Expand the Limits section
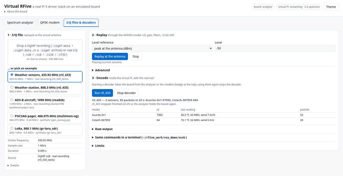Viewport: 343px width, 176px height. [98, 146]
